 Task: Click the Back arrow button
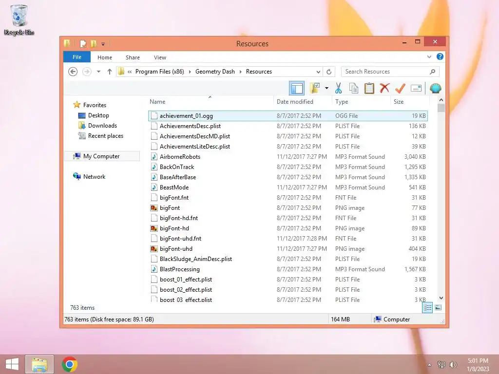73,72
